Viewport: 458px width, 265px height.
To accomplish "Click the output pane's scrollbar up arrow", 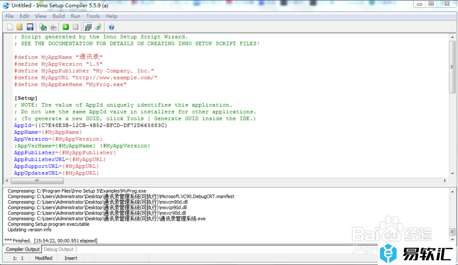I will click(452, 191).
